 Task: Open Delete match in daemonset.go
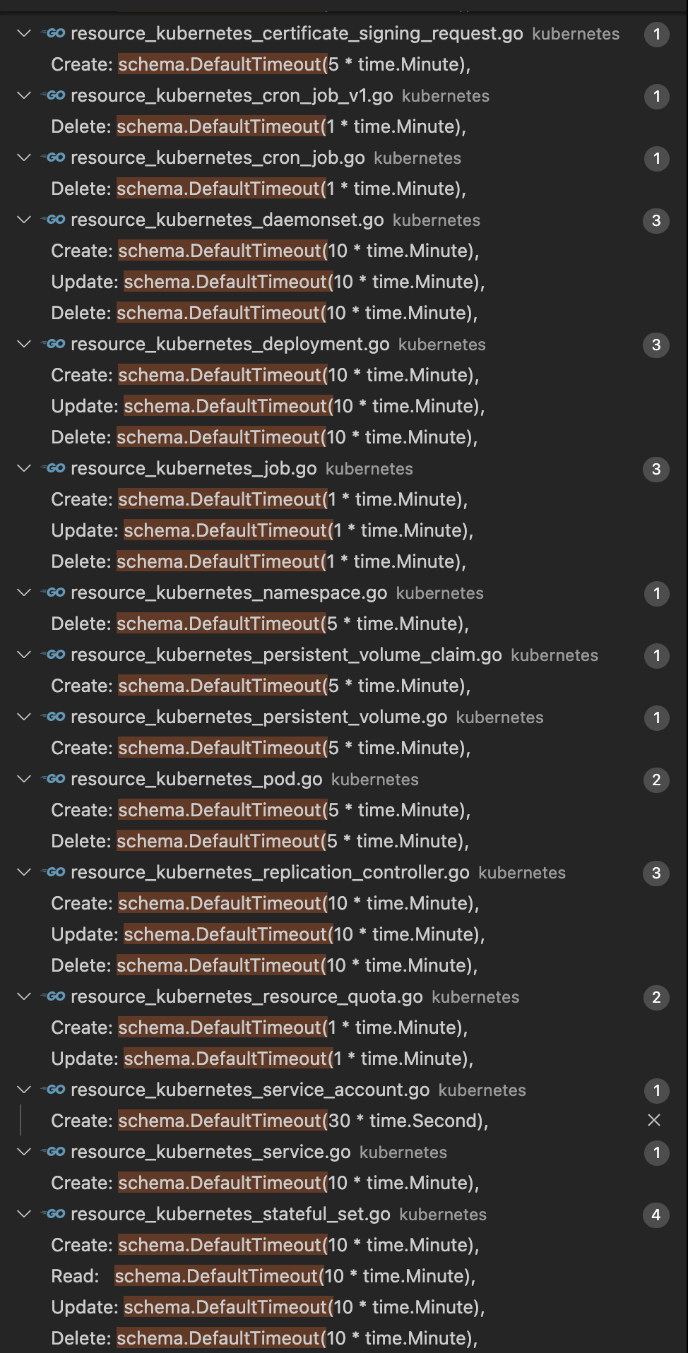[264, 313]
